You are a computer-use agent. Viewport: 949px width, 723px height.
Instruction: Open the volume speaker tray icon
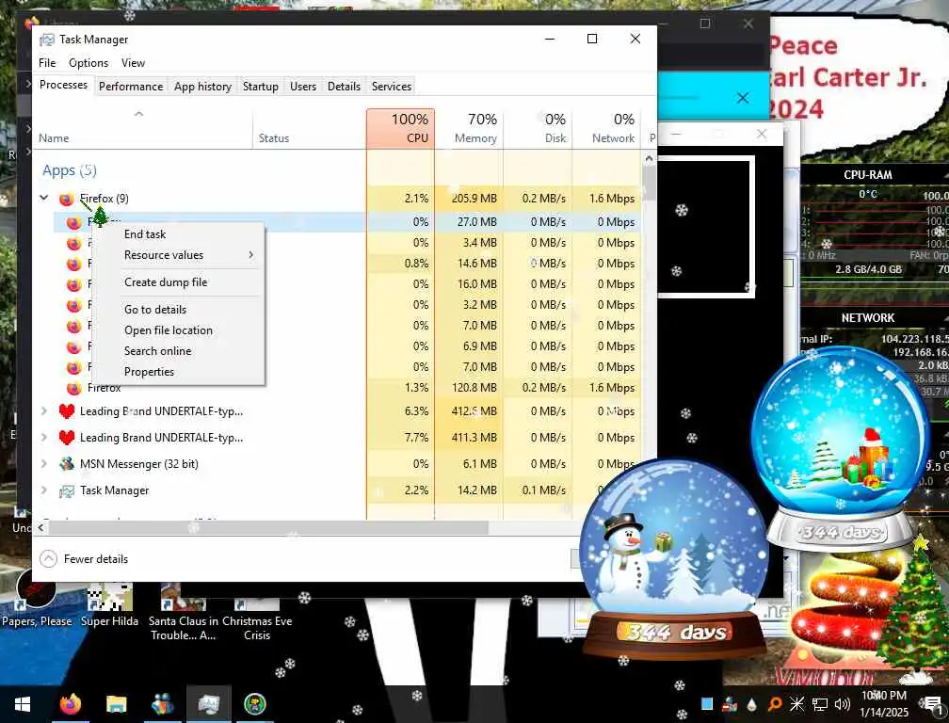(842, 704)
